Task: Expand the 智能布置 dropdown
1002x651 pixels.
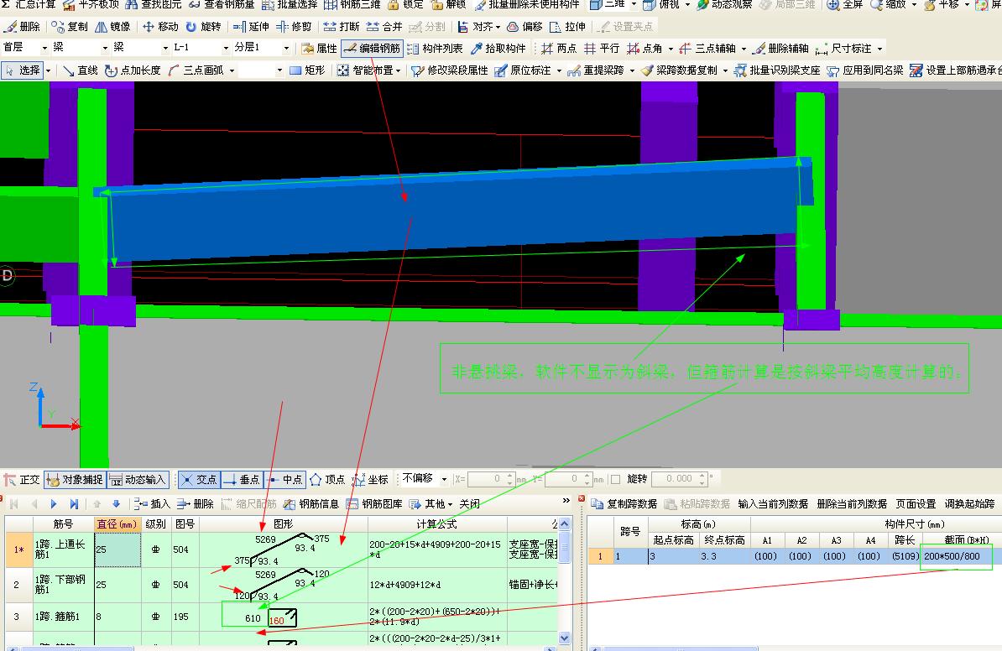Action: point(398,70)
